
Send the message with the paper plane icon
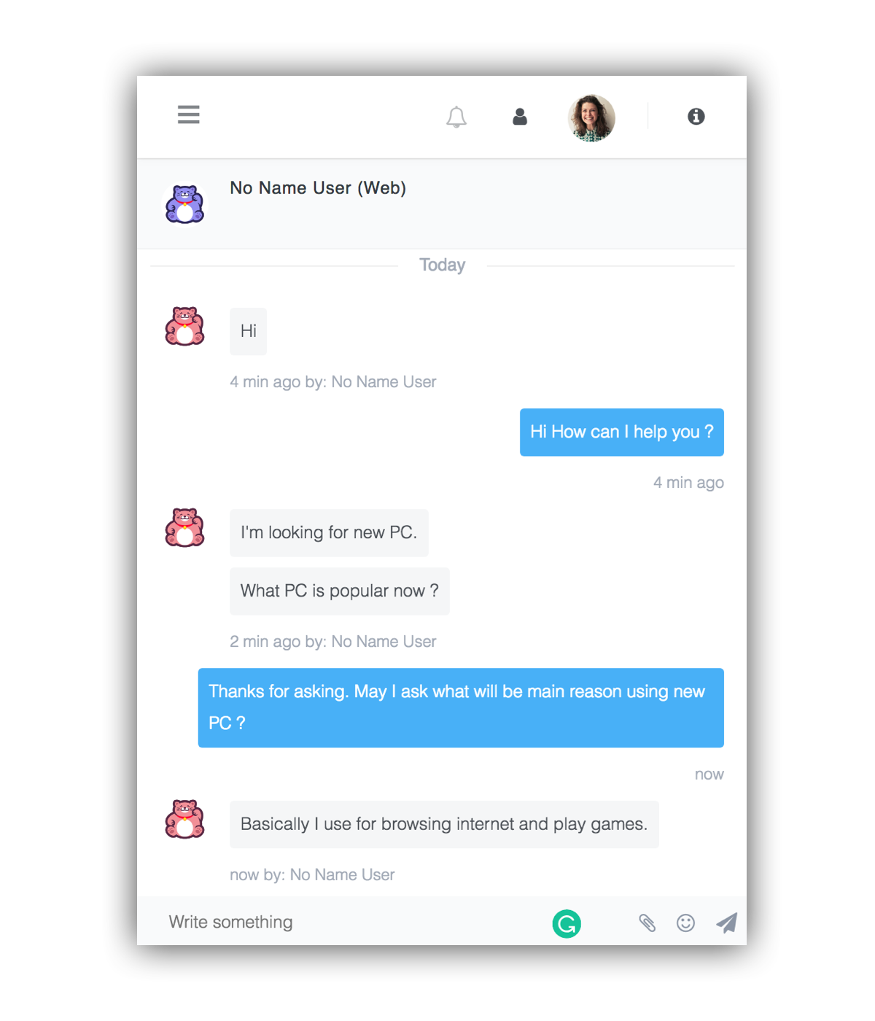point(726,923)
